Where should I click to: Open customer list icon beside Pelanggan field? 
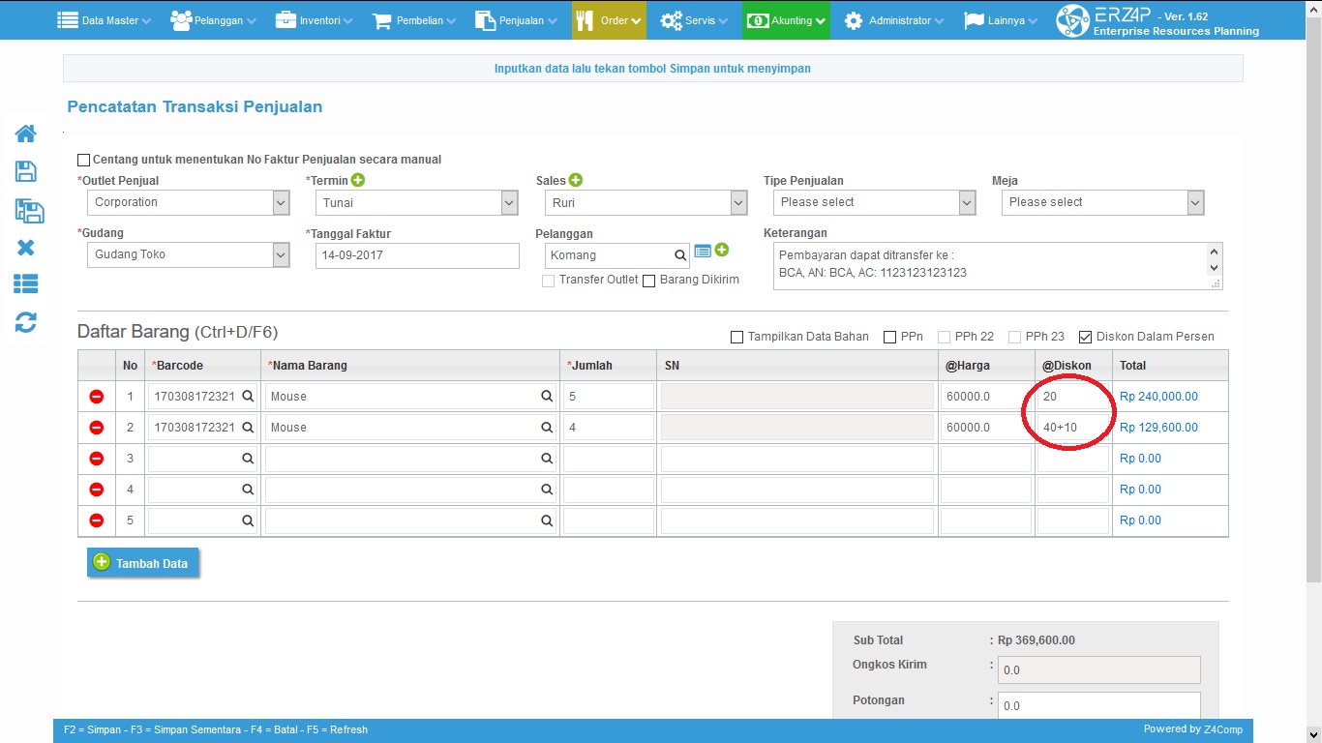pyautogui.click(x=703, y=252)
